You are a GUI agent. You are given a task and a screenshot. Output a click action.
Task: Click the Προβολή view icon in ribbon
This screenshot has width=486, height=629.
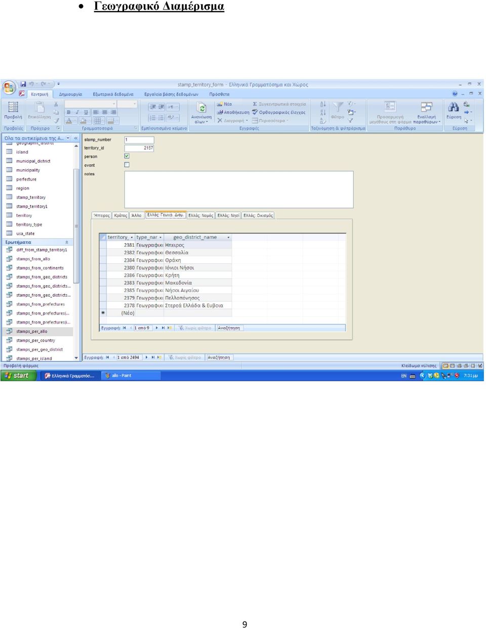tap(13, 107)
